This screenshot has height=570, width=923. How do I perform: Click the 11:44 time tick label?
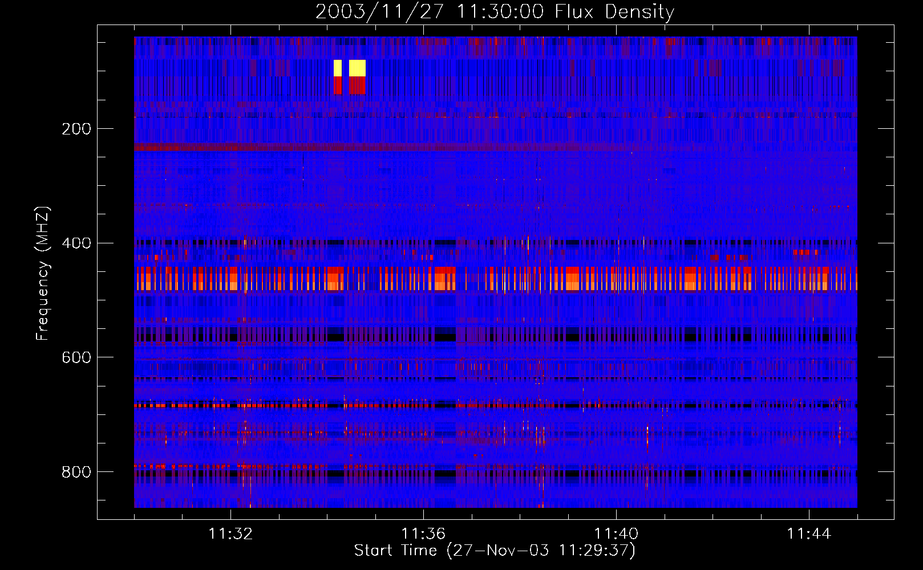coord(809,534)
